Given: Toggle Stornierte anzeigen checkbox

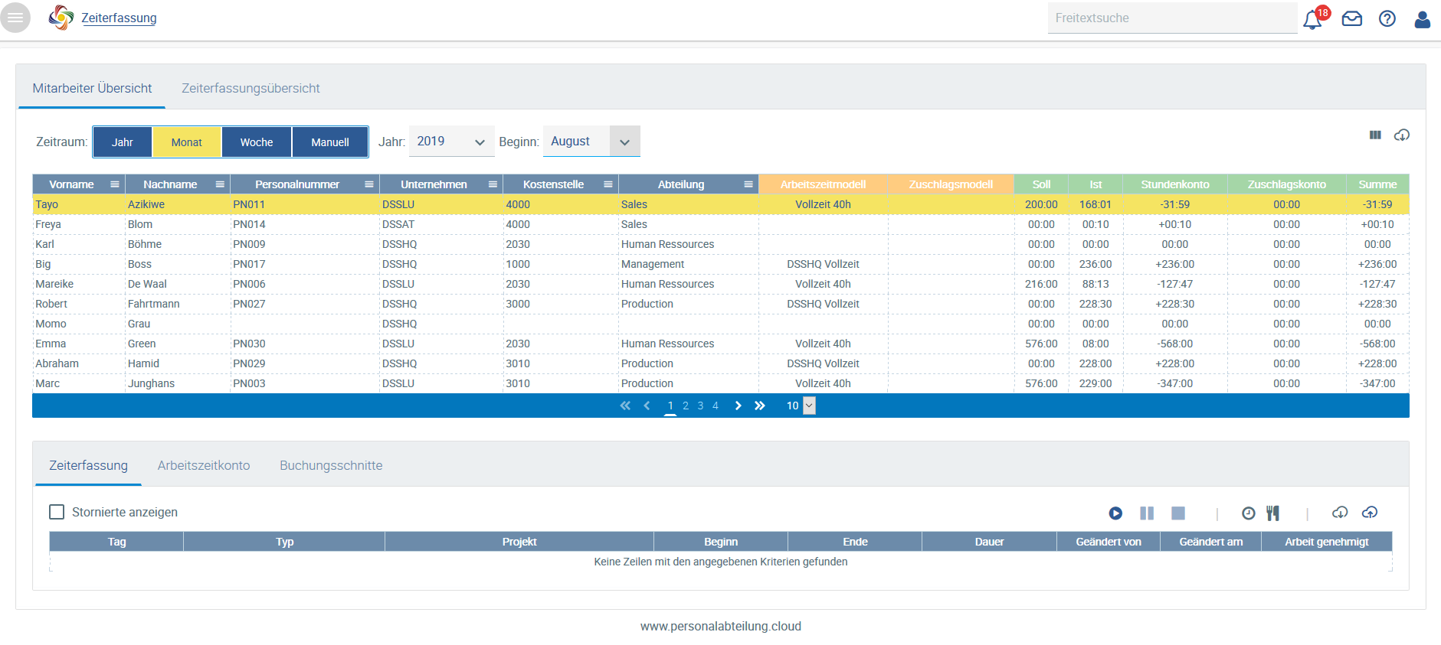Looking at the screenshot, I should pyautogui.click(x=57, y=512).
